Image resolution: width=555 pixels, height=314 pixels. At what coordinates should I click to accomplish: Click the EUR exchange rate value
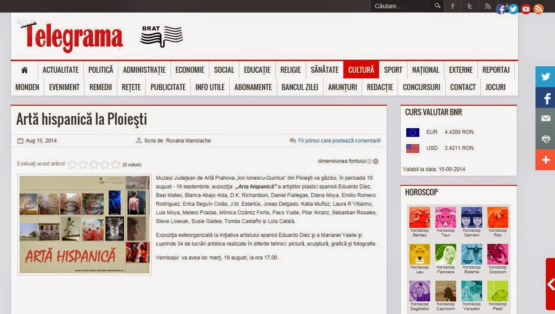[459, 132]
